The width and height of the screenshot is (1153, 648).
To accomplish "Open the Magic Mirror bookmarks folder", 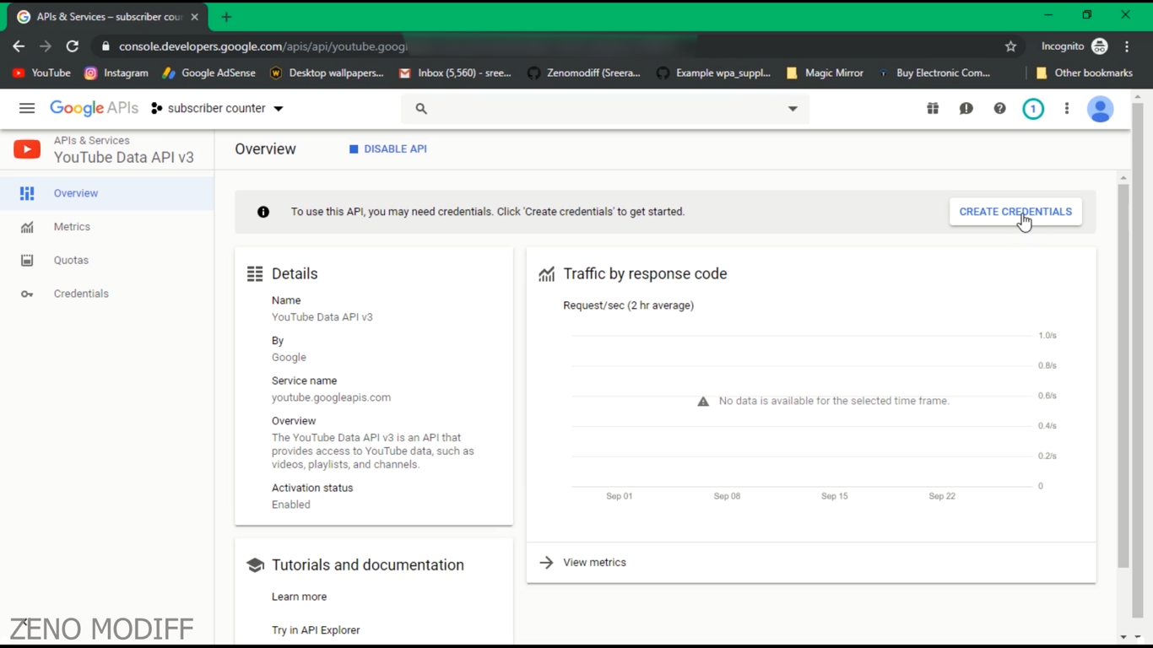I will tap(825, 73).
